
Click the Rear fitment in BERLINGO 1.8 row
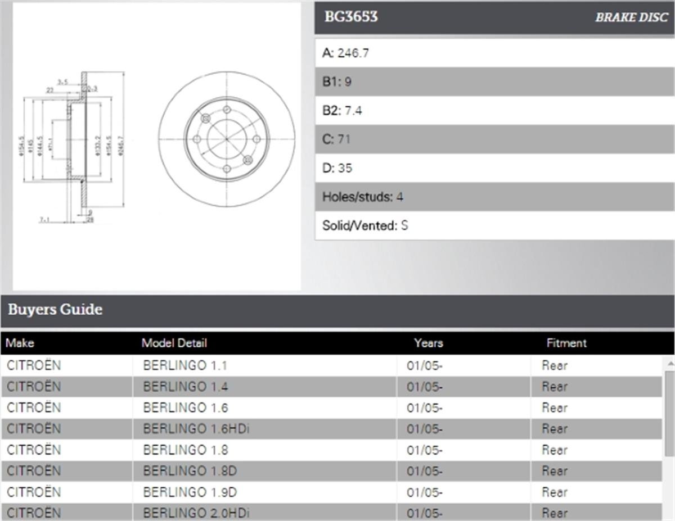[x=555, y=450]
